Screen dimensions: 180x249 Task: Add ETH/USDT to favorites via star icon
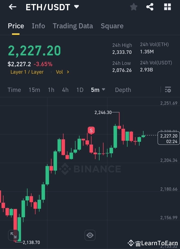pos(133,7)
